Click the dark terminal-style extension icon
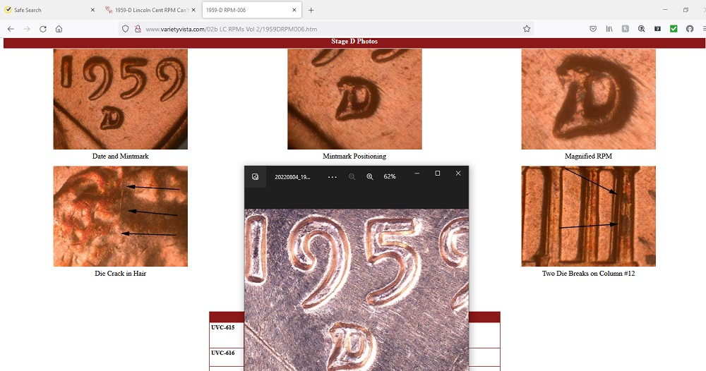Viewport: 706px width, 371px height. [x=657, y=29]
